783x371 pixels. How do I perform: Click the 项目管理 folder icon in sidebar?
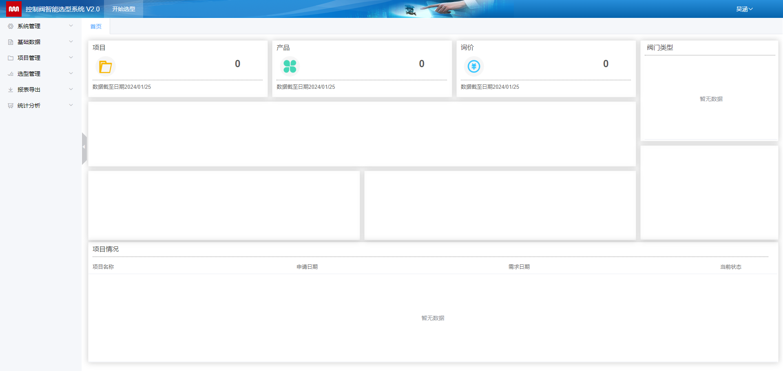coord(11,58)
